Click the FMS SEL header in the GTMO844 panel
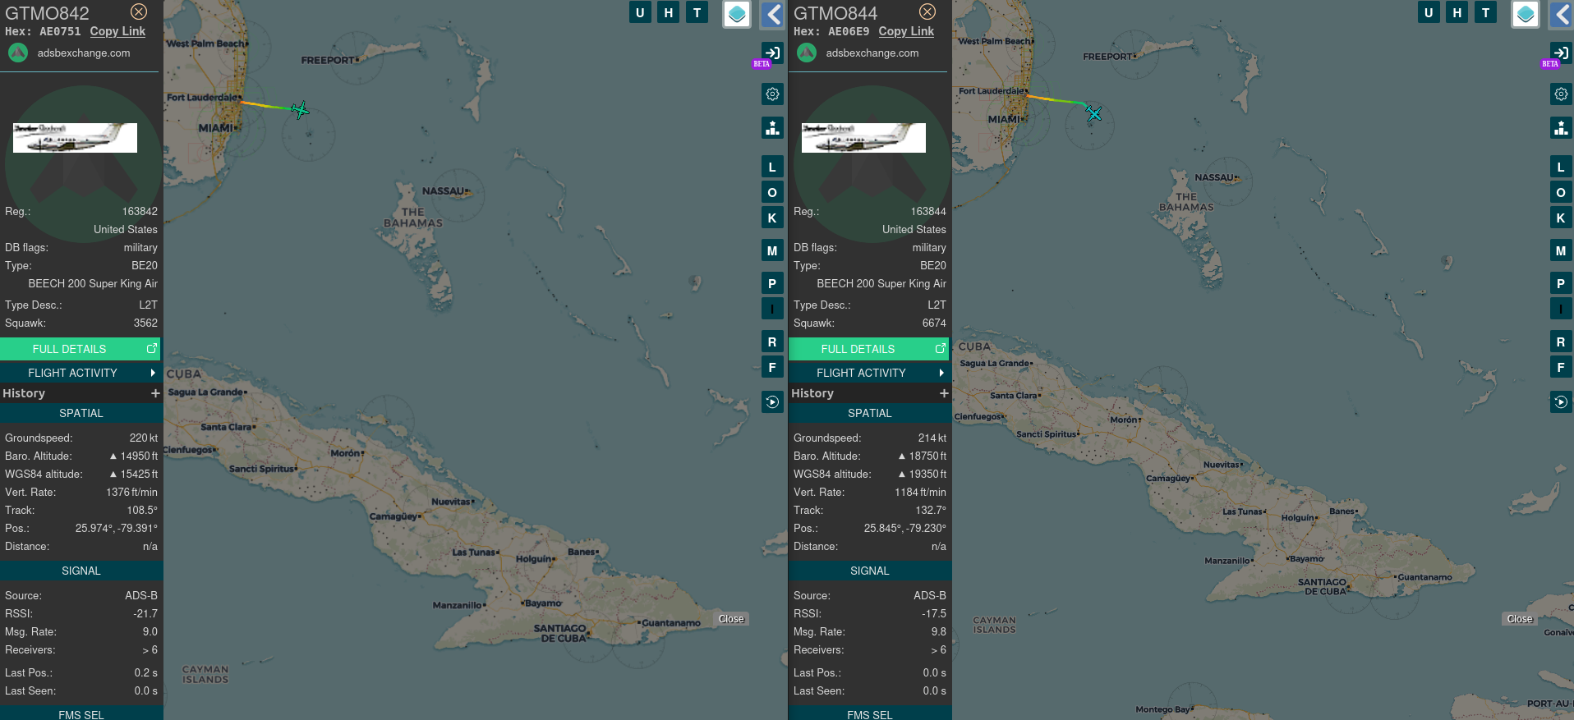Screen dimensions: 1574x720 click(870, 714)
